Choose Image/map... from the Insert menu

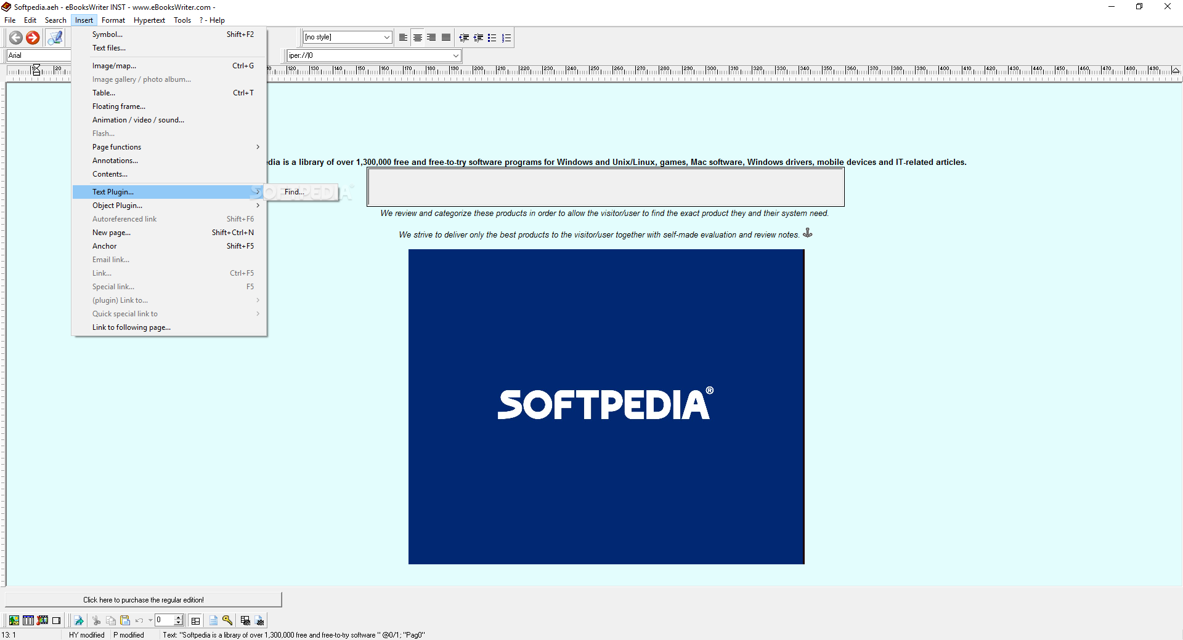pyautogui.click(x=169, y=66)
